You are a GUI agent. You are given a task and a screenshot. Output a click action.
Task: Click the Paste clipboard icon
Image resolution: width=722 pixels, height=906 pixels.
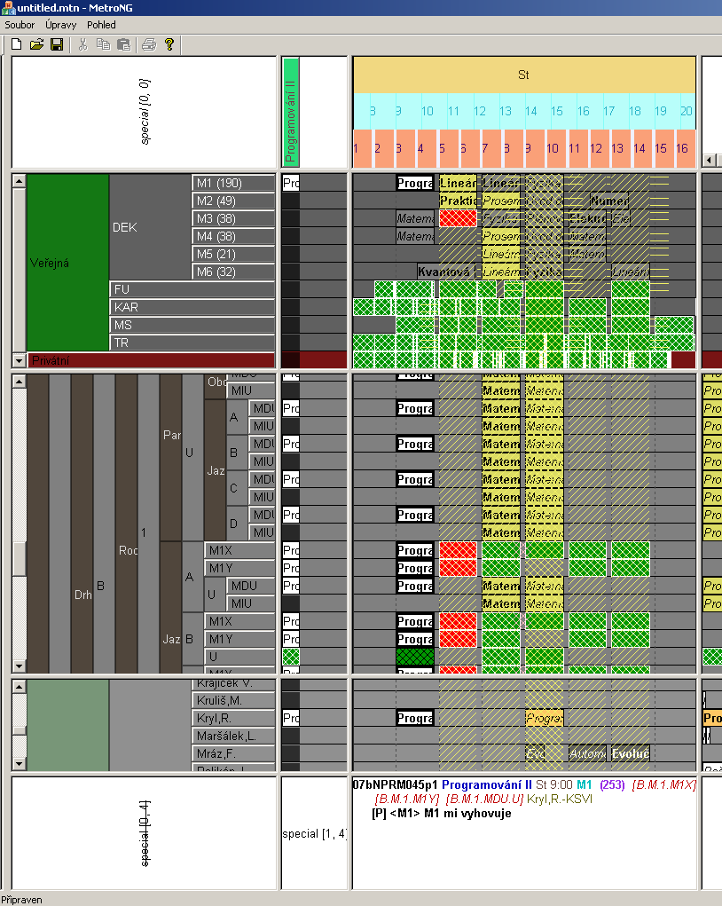click(123, 44)
